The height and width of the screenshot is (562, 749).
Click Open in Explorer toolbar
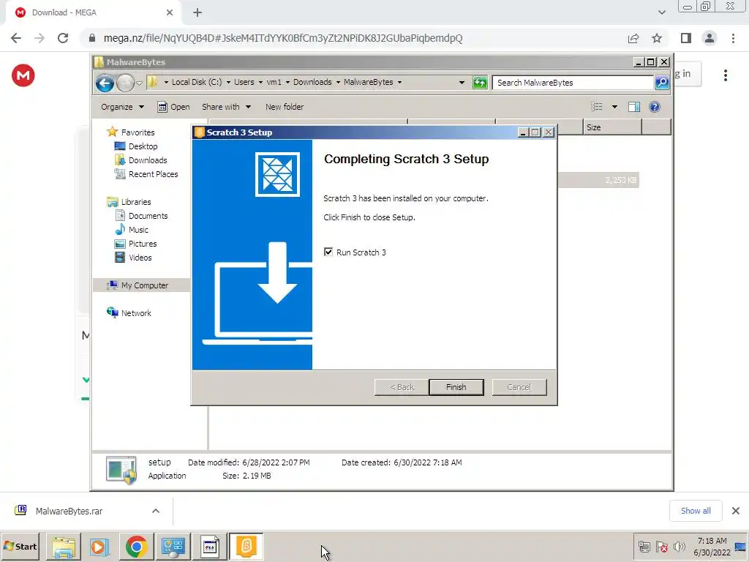(x=173, y=107)
